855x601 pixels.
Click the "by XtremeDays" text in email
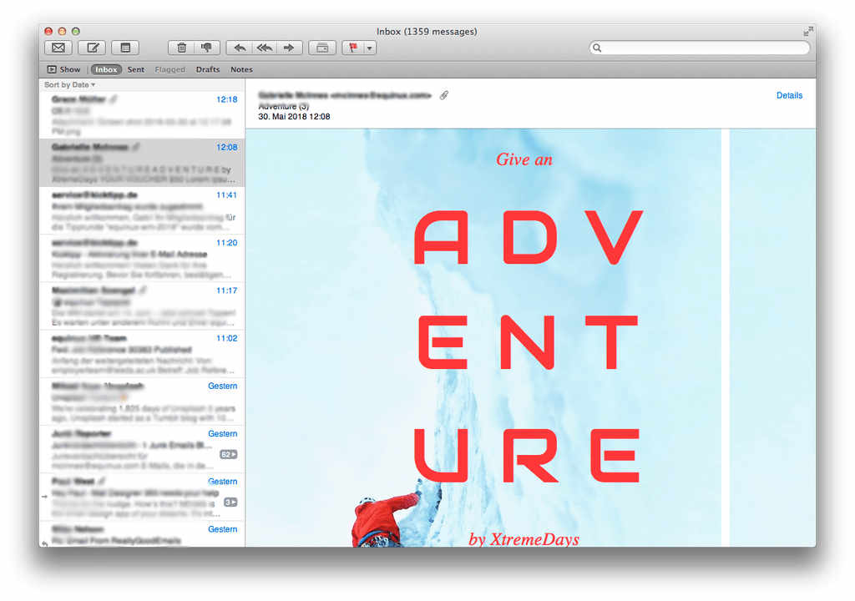[x=524, y=539]
